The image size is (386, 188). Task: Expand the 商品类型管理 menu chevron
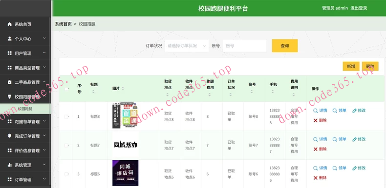point(44,67)
